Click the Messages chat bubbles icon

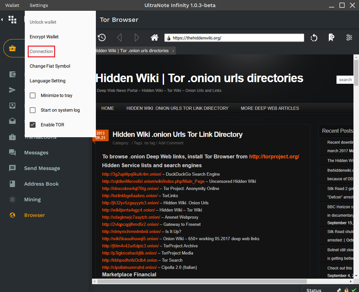coord(12,153)
